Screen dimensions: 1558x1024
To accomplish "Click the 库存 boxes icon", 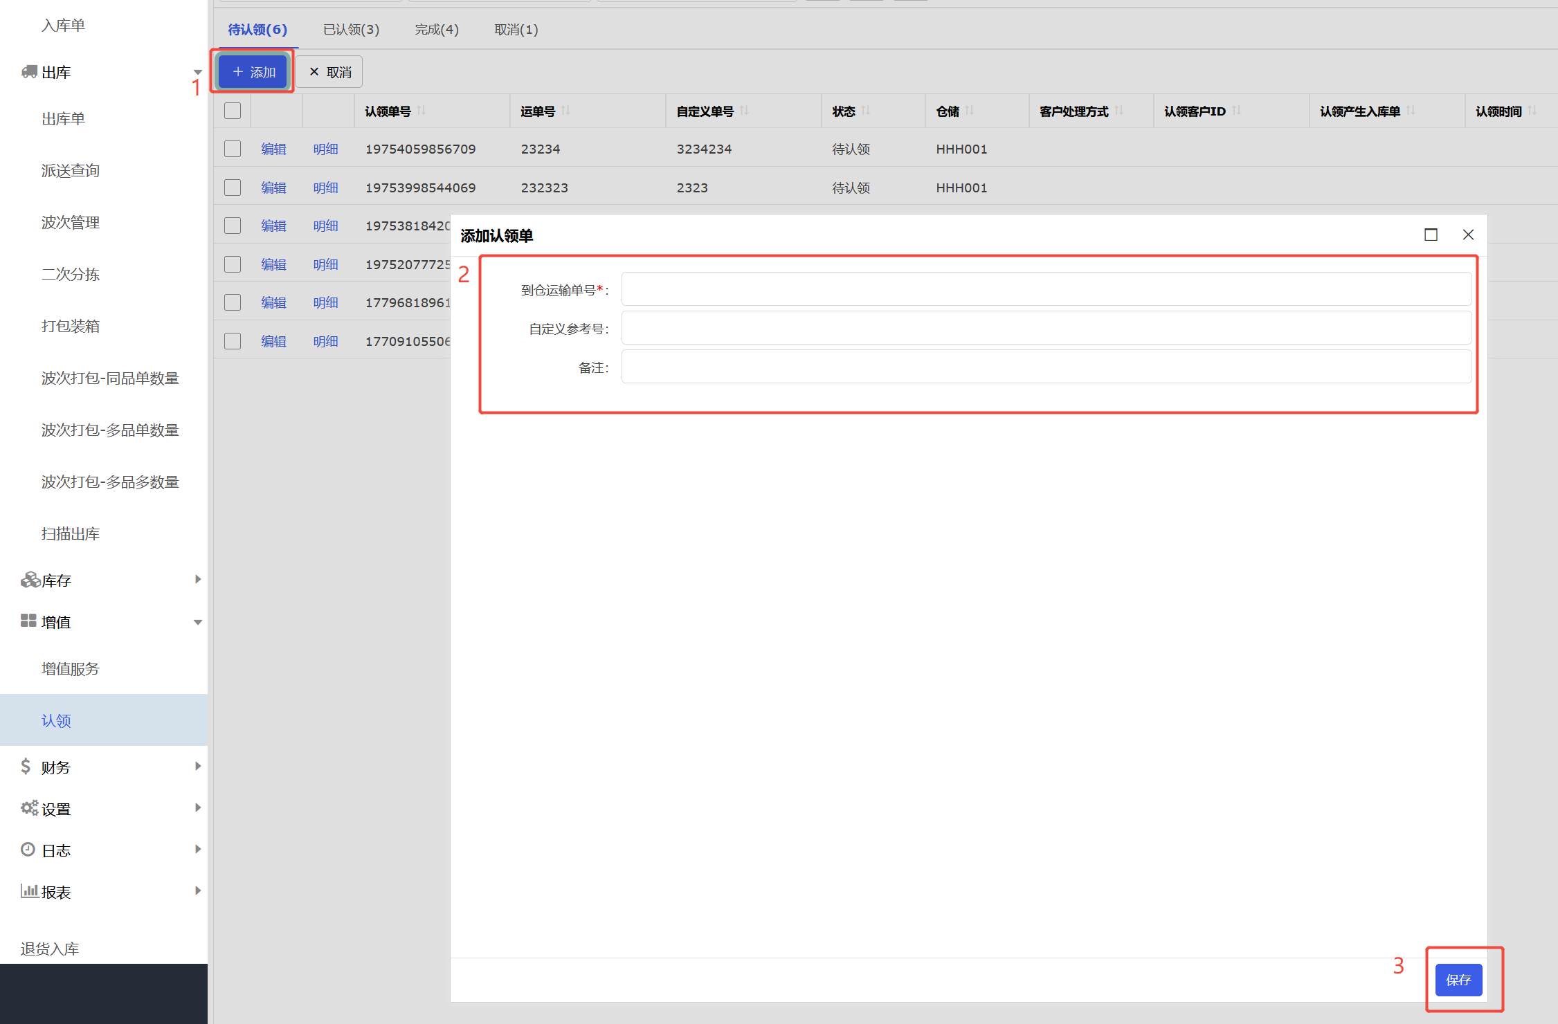I will pos(30,580).
